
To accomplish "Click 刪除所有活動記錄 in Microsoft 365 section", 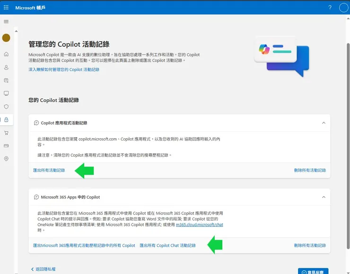I will tap(310, 246).
